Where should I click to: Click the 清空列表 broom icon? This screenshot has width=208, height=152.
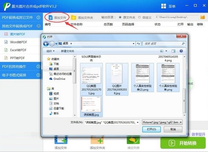click(x=133, y=141)
